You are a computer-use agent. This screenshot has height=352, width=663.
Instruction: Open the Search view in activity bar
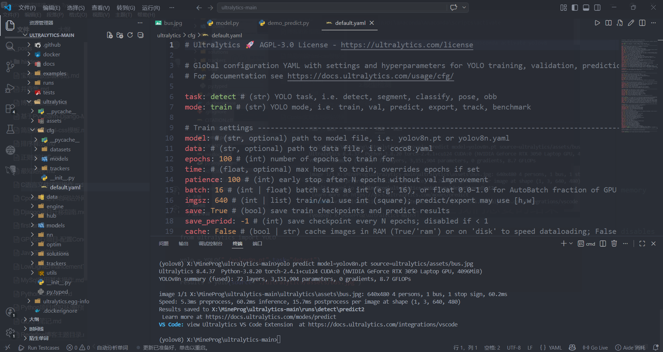(10, 46)
